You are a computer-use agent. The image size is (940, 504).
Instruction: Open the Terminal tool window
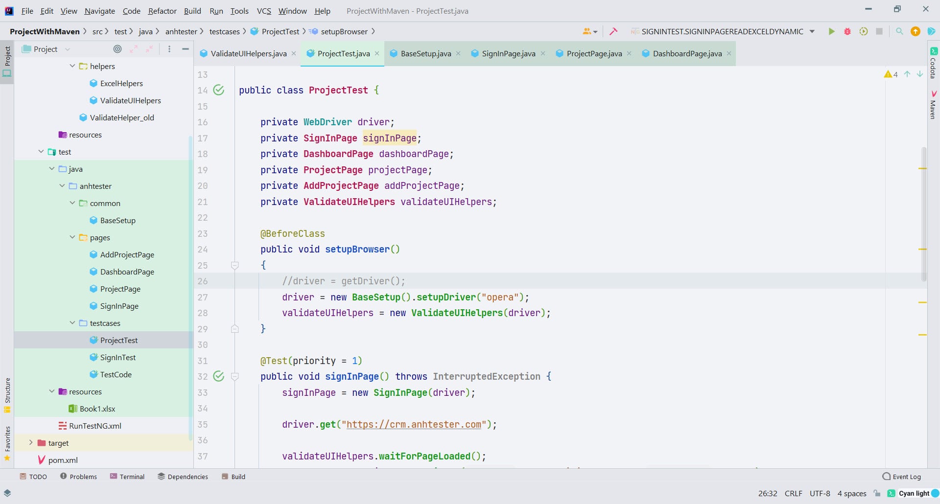127,477
